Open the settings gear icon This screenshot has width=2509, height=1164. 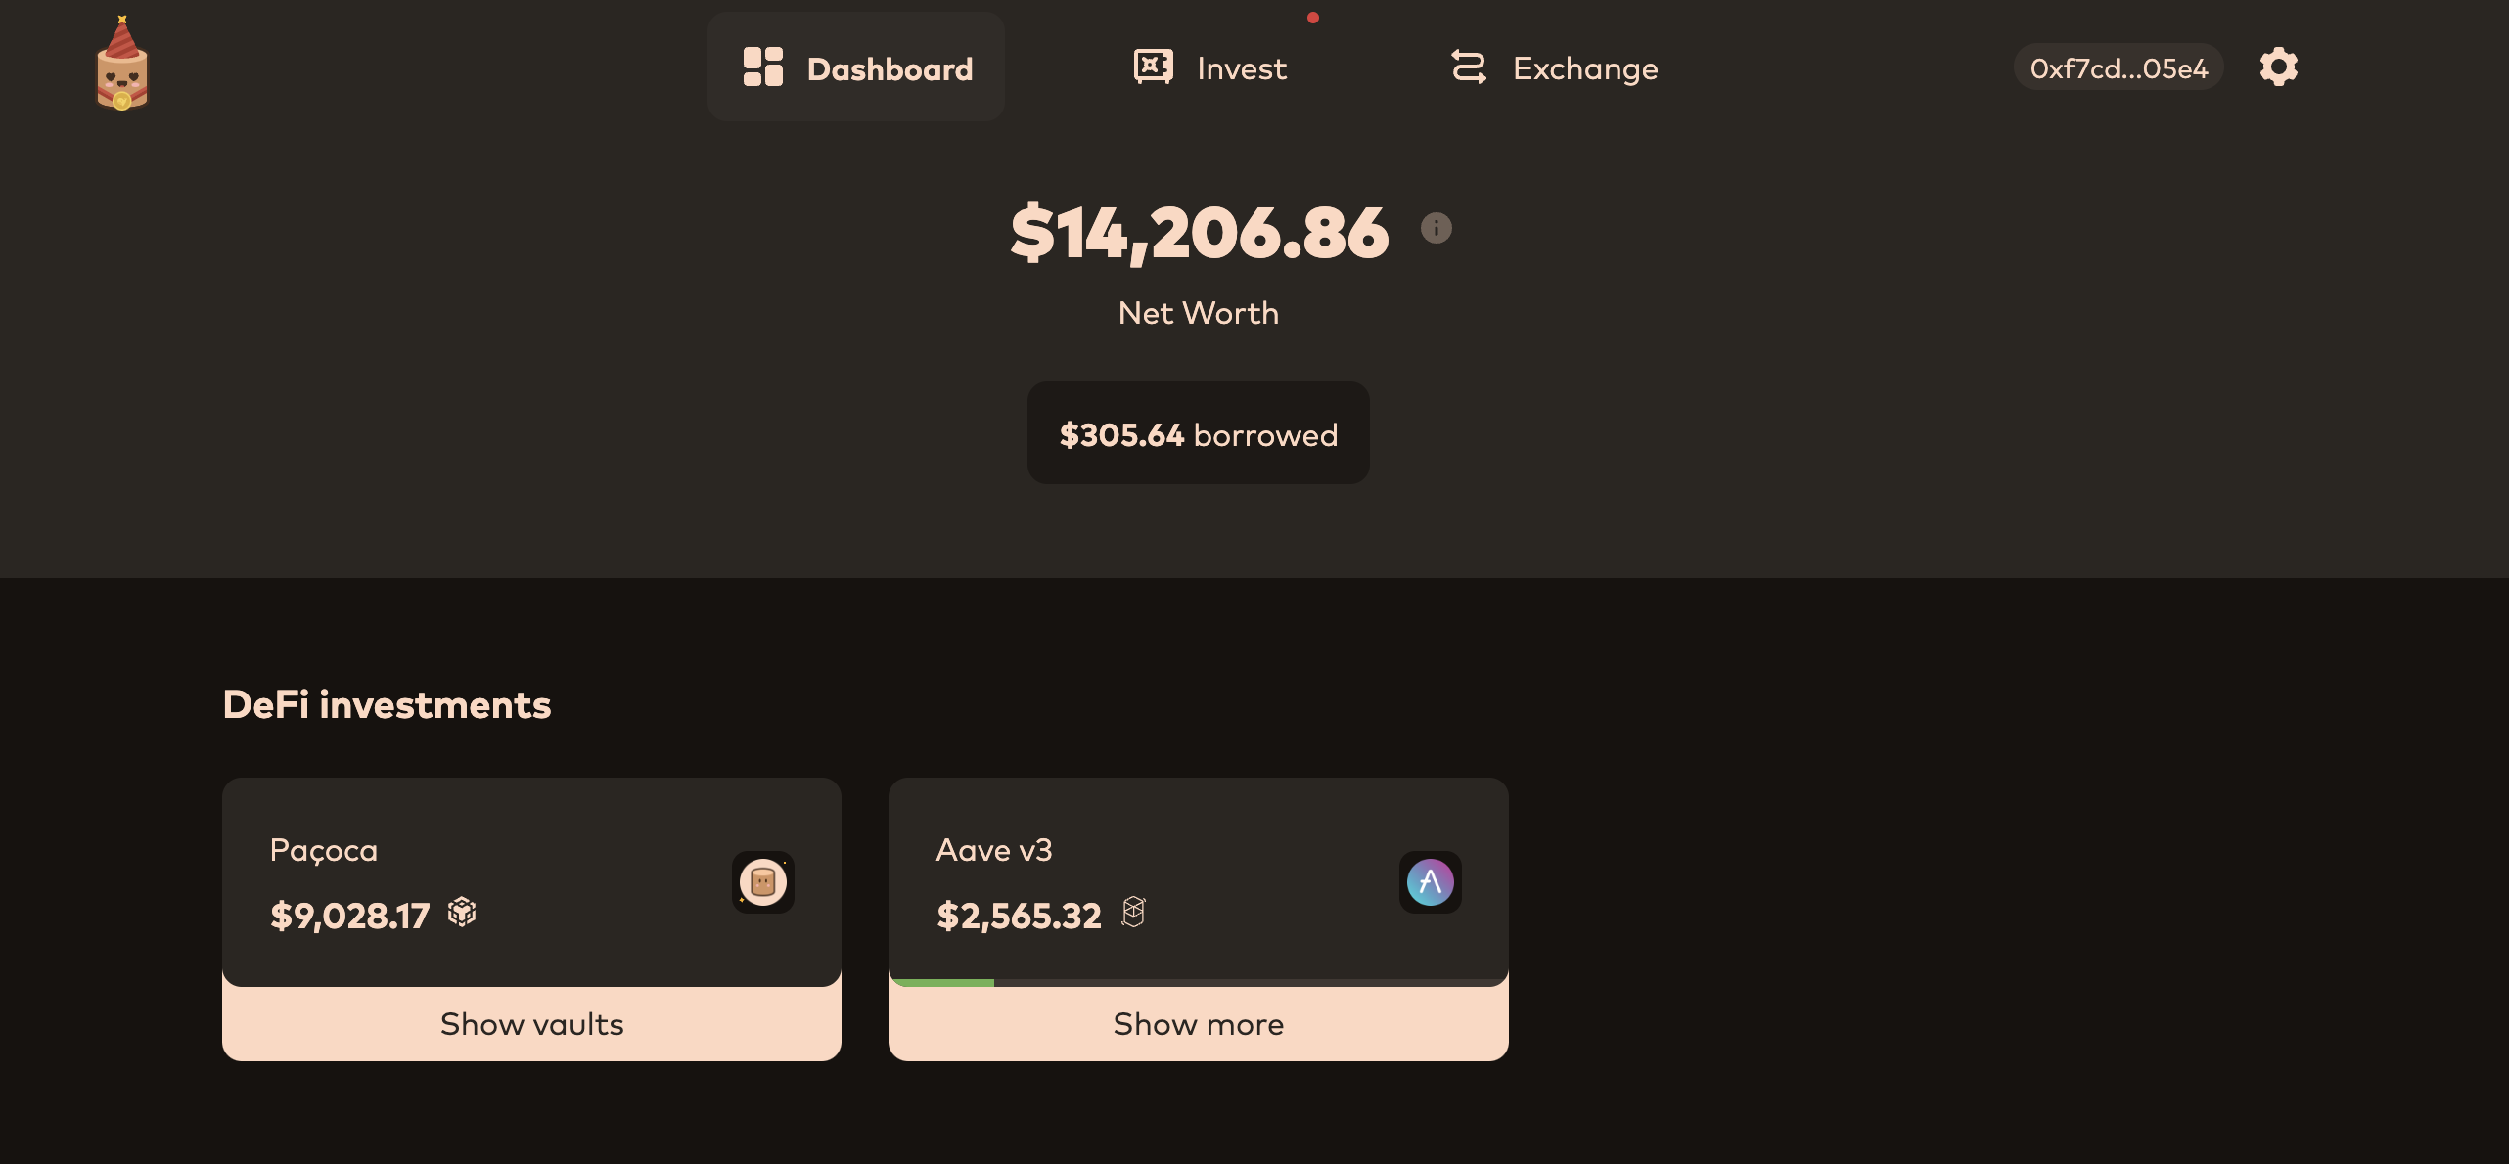tap(2278, 67)
